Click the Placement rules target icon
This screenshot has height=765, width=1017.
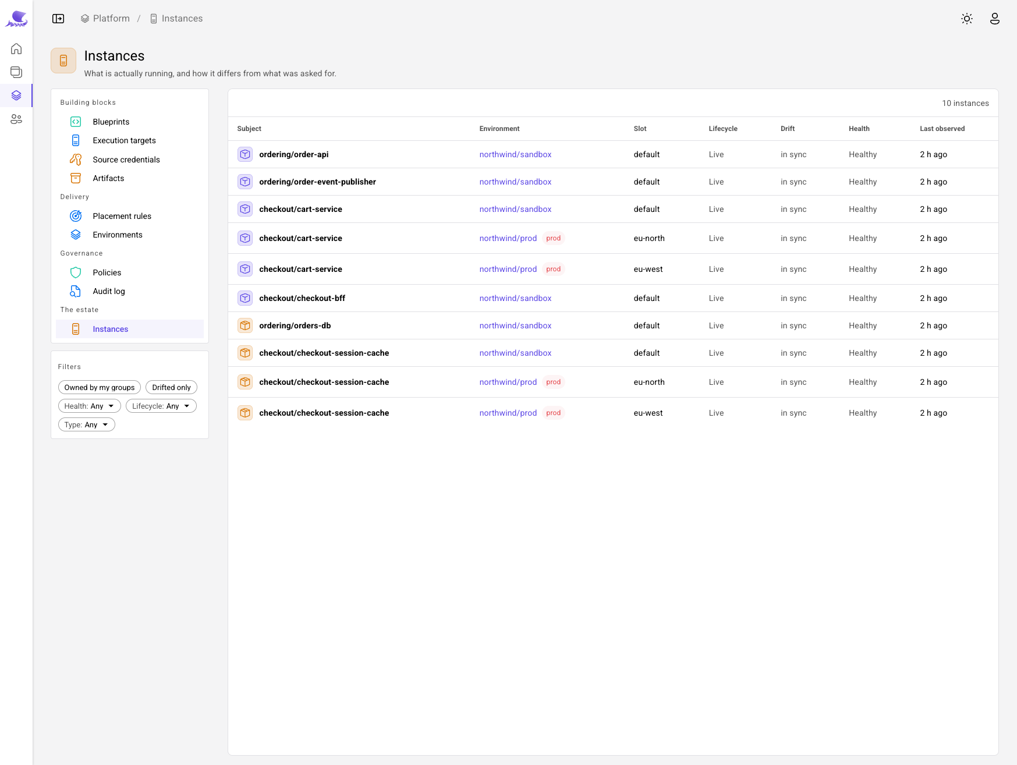click(76, 216)
